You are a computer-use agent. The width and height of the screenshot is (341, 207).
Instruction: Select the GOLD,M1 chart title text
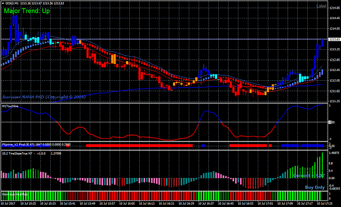[x=12, y=3]
